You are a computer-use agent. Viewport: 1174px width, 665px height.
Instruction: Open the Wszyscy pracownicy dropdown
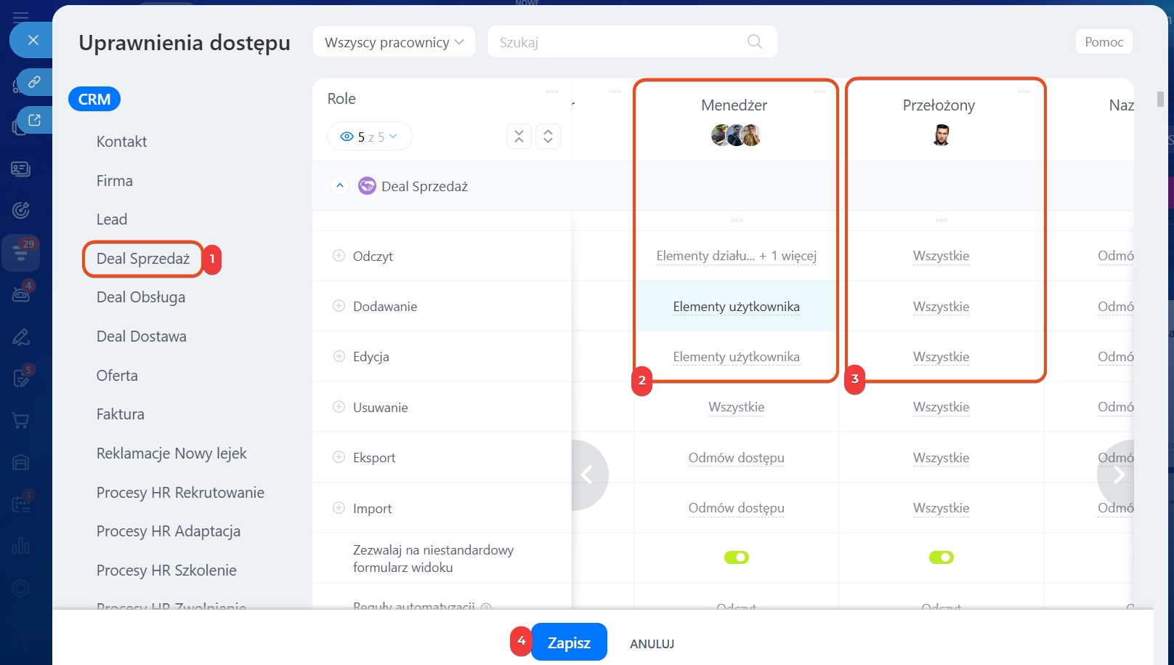click(x=394, y=41)
